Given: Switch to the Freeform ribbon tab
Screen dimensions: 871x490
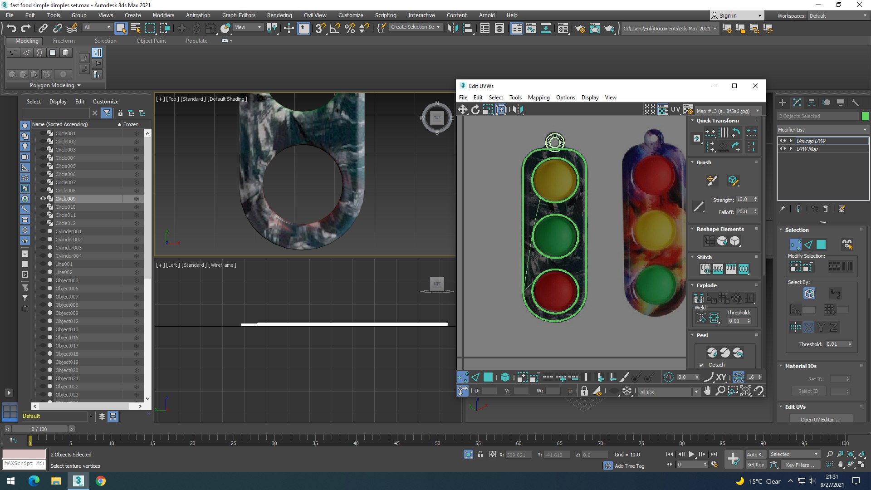Looking at the screenshot, I should click(64, 41).
